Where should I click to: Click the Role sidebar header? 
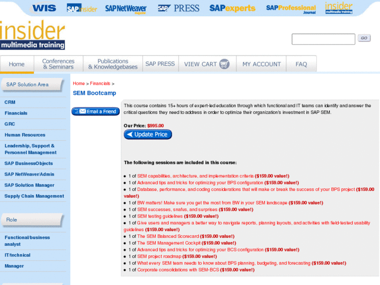[x=32, y=220]
